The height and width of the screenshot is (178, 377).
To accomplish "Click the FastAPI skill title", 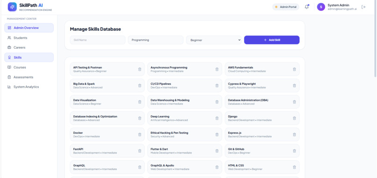I will [x=78, y=149].
